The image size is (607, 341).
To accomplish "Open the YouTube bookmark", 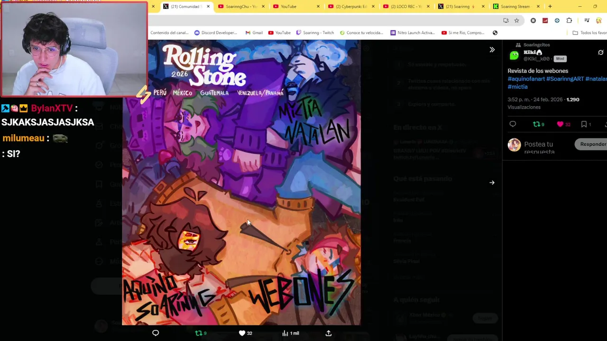I will [x=279, y=33].
